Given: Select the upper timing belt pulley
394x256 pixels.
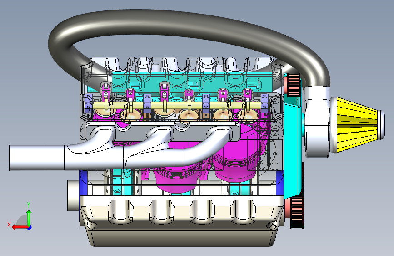Looking at the screenshot, I should 294,85.
